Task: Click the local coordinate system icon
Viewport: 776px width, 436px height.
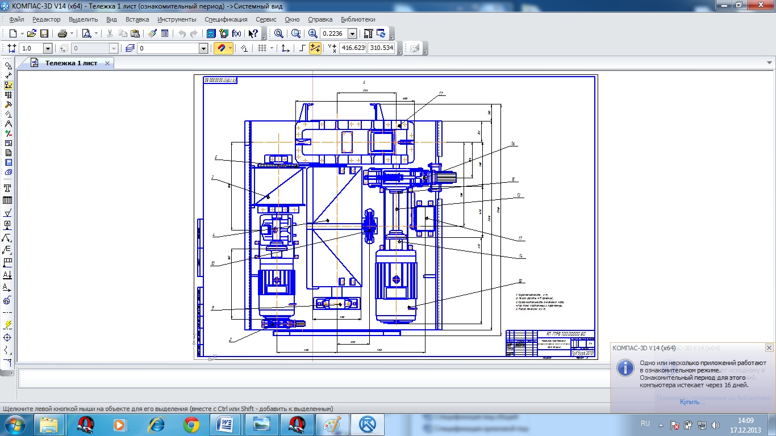Action: tap(285, 49)
